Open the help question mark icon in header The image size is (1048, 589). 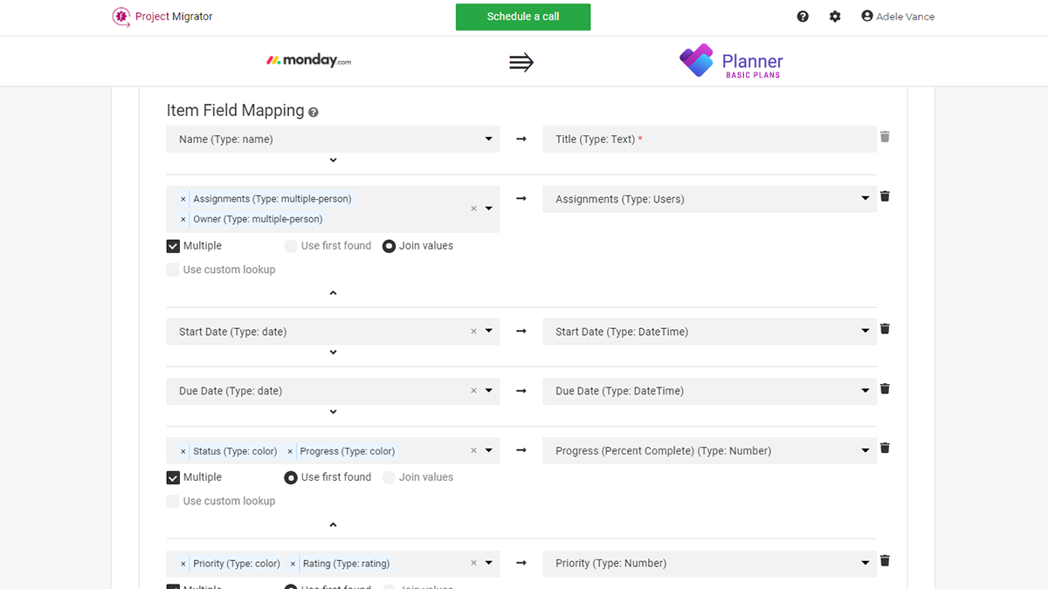pos(803,17)
